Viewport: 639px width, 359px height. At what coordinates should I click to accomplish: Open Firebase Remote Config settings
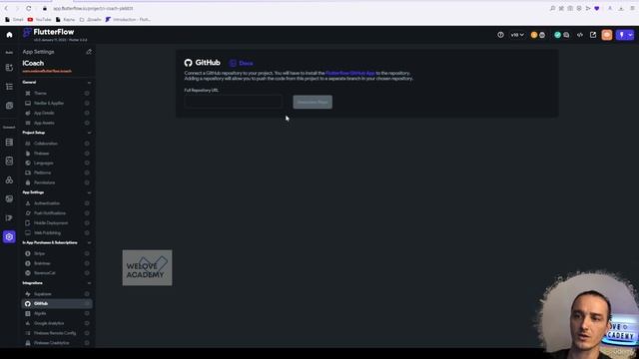tap(57, 333)
